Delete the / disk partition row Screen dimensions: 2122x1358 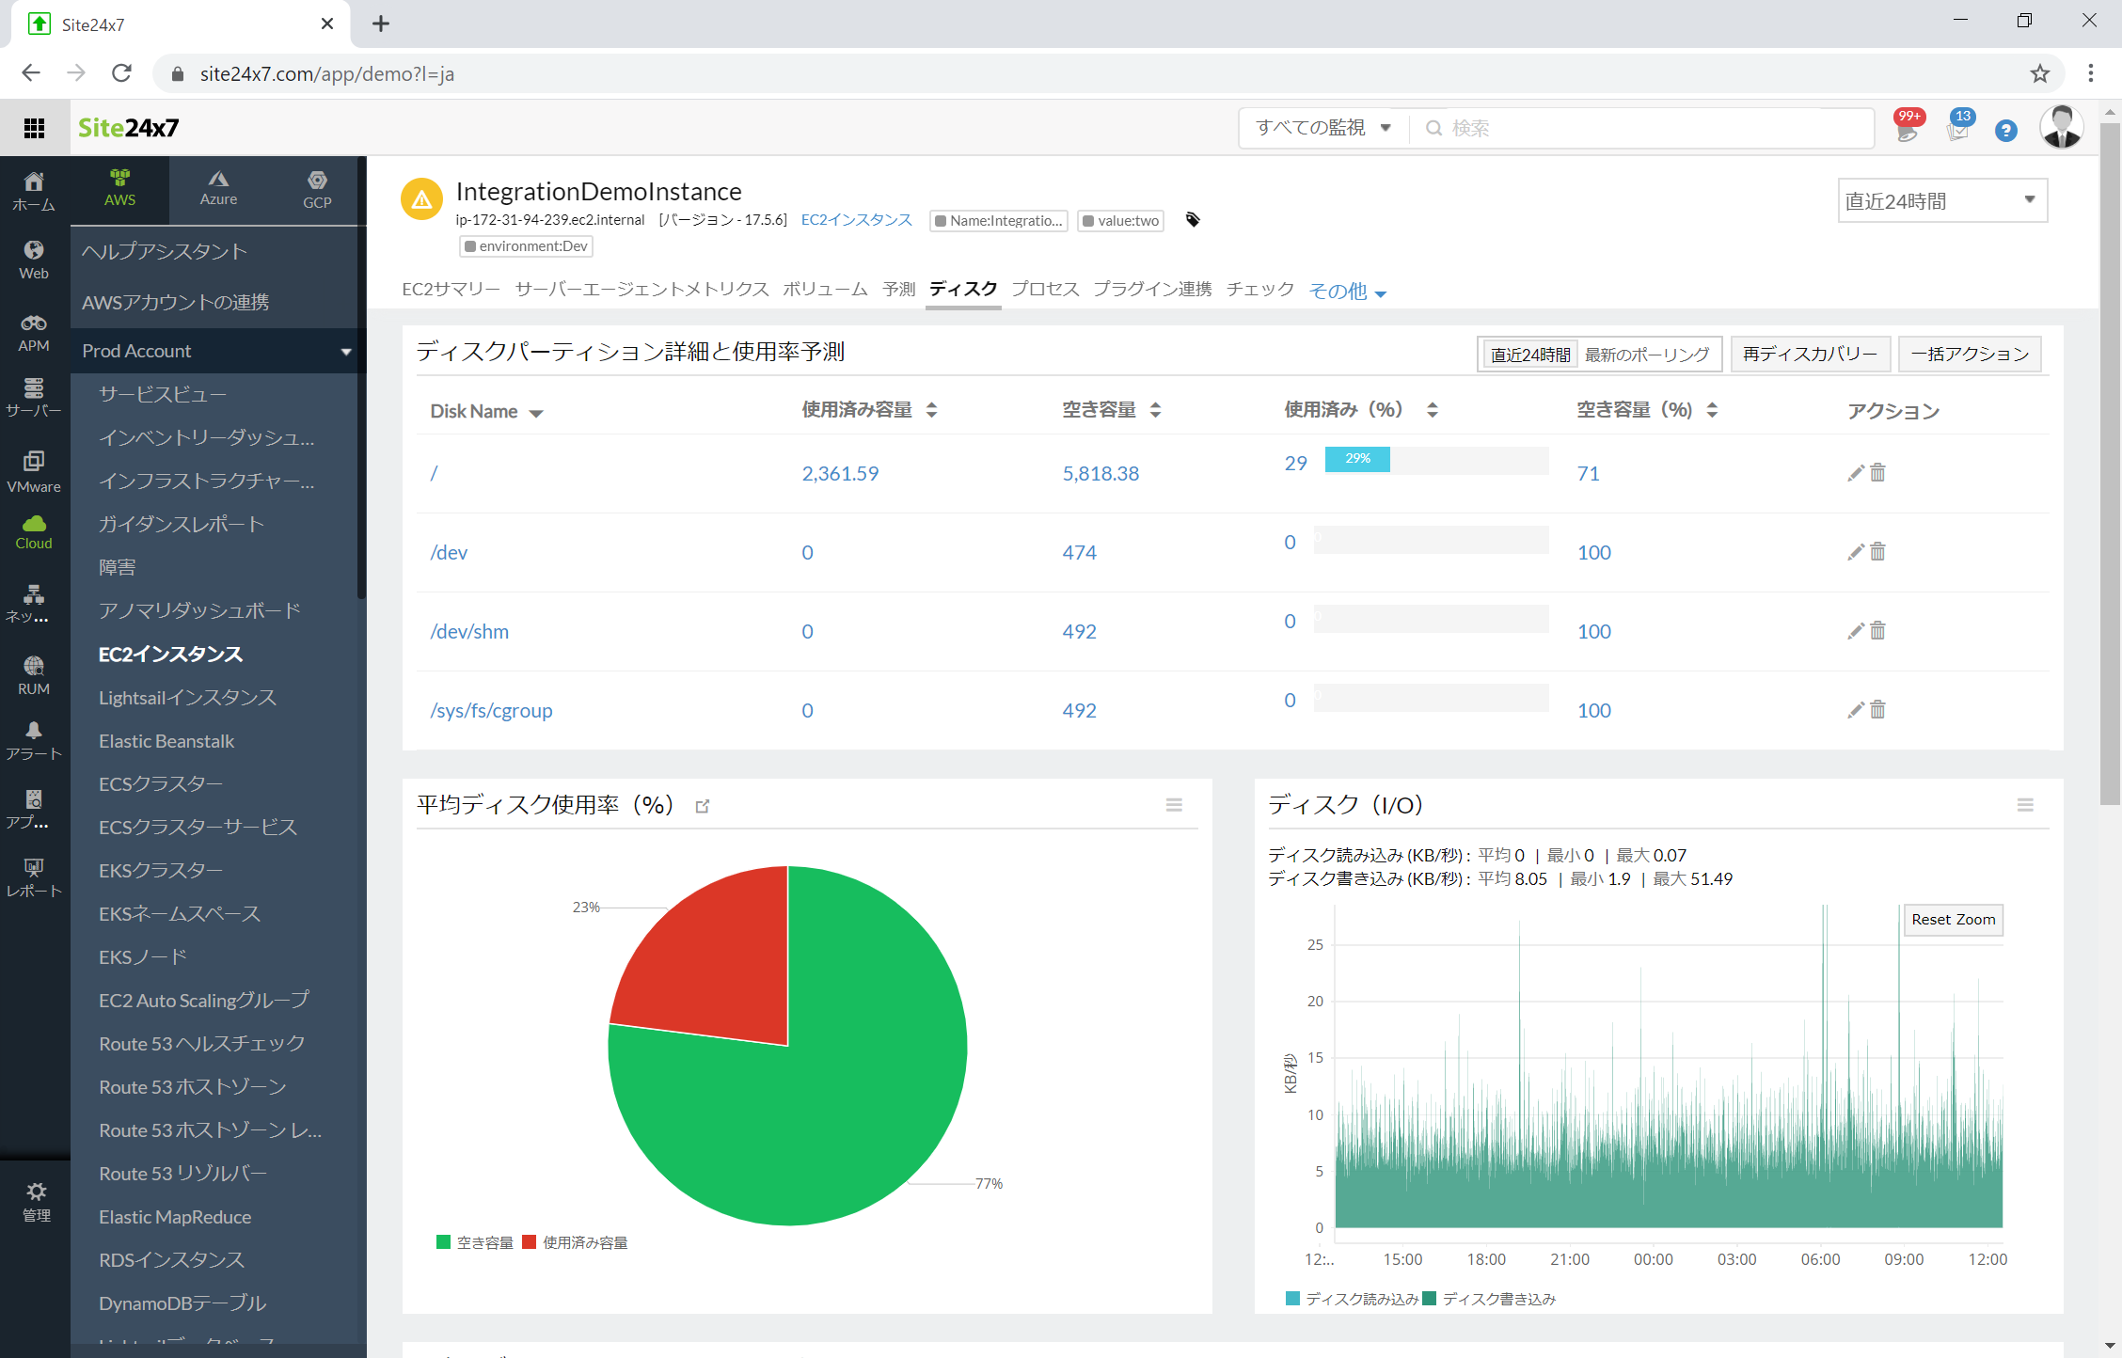(1877, 473)
